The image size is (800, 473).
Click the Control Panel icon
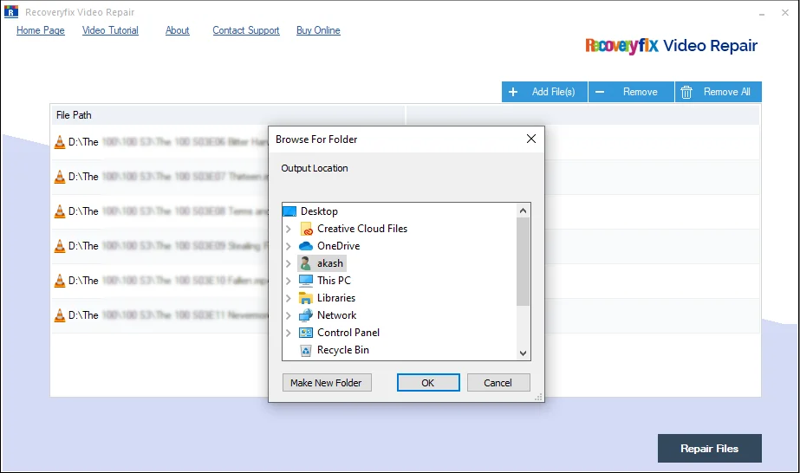pos(305,333)
